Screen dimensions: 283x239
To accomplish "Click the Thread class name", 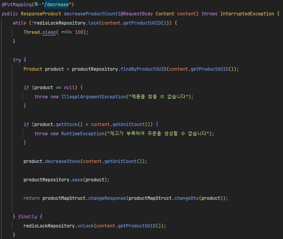I will tap(32, 32).
